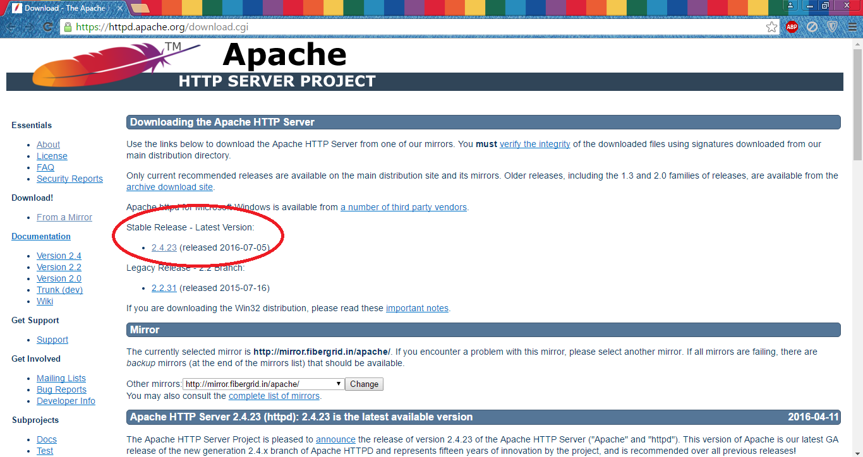Viewport: 863px width, 457px height.
Task: Click the Subprojects sidebar heading
Action: [35, 420]
